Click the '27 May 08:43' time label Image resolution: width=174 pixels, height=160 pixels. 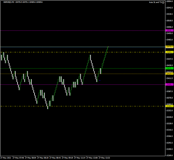(55, 158)
